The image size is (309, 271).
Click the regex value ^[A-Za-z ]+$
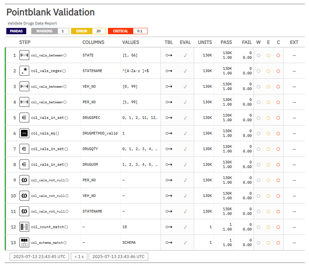(136, 71)
